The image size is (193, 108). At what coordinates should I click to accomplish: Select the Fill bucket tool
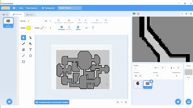23,50
